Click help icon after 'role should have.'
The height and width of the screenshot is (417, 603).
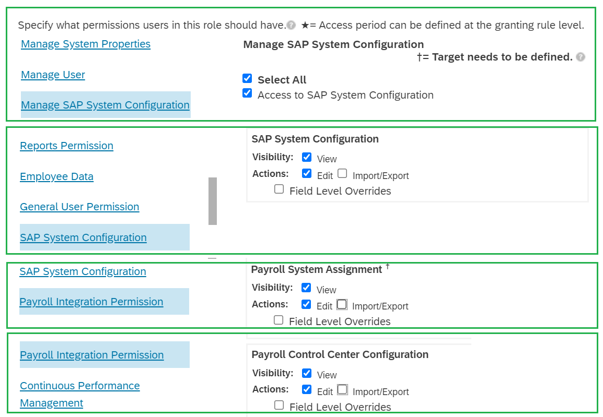292,26
